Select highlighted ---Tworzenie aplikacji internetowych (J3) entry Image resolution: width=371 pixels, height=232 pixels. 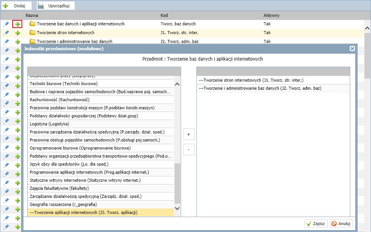[101, 212]
